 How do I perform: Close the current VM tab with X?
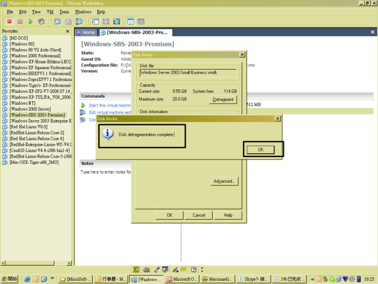[372, 32]
